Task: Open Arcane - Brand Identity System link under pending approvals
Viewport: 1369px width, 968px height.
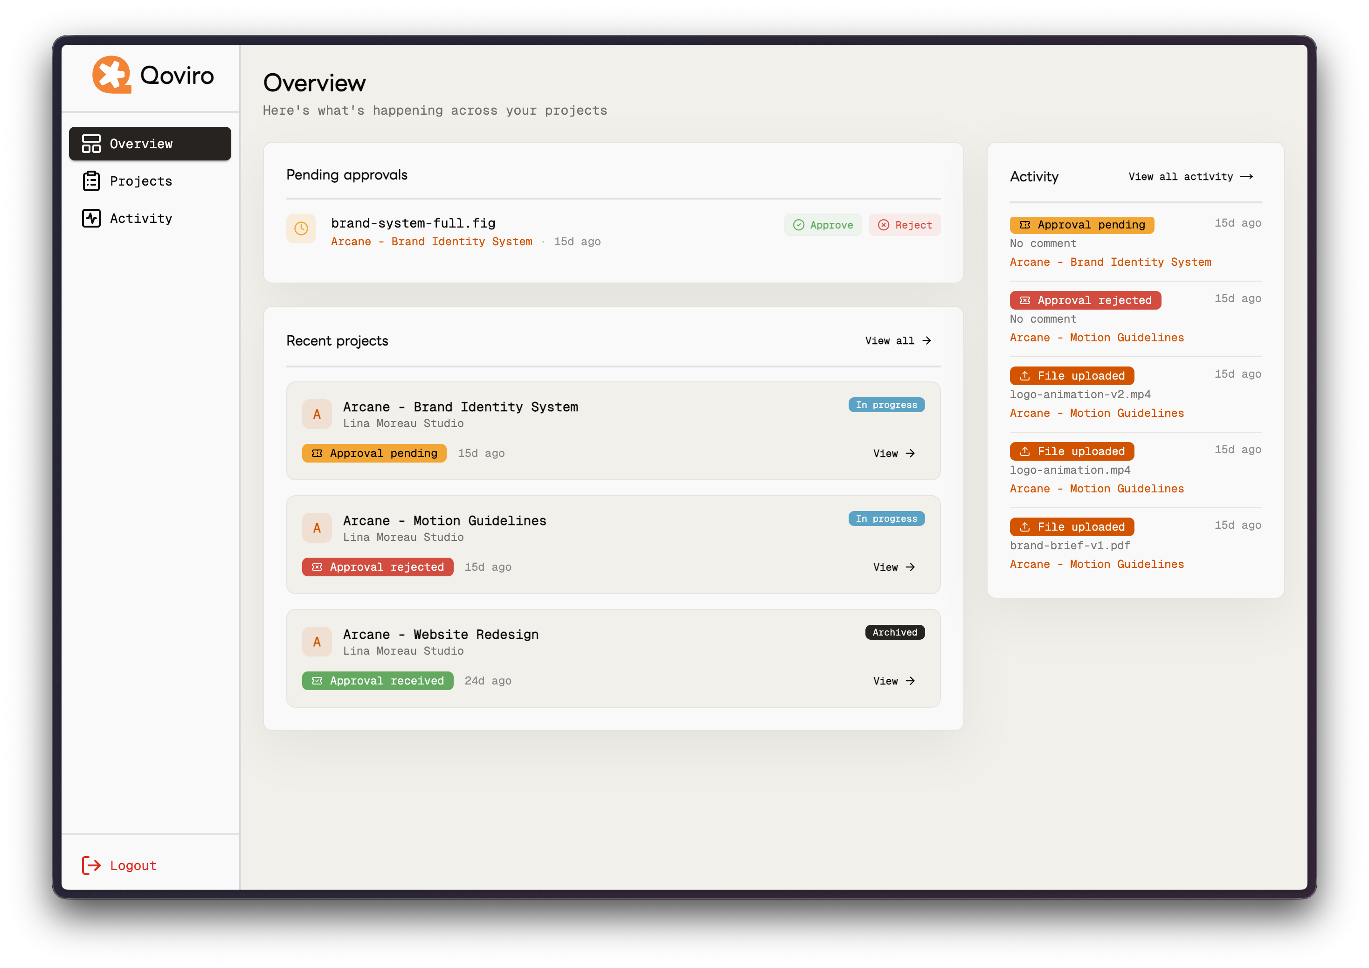Action: point(432,242)
